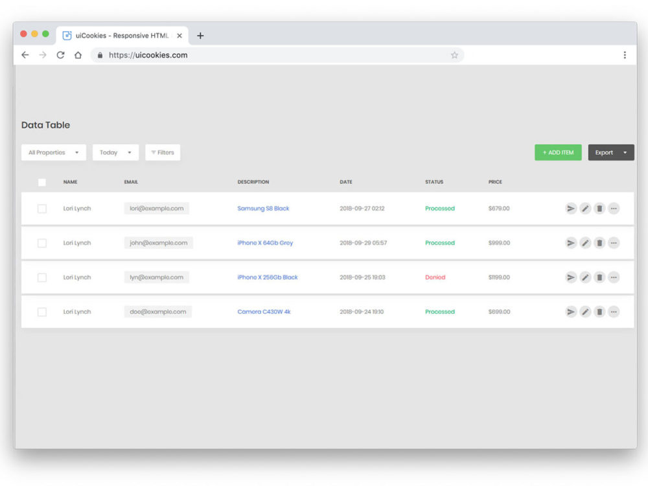Toggle the select-all checkbox in the table header
This screenshot has height=486, width=648.
tap(42, 182)
